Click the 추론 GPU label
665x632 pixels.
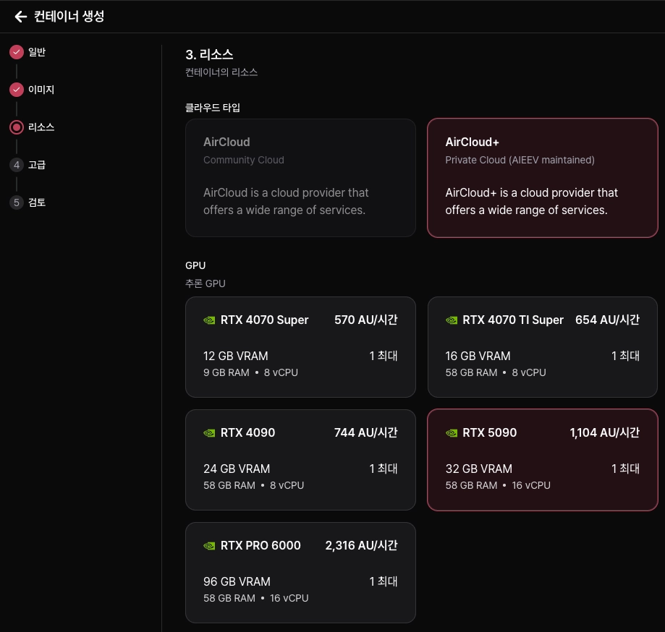pos(206,283)
